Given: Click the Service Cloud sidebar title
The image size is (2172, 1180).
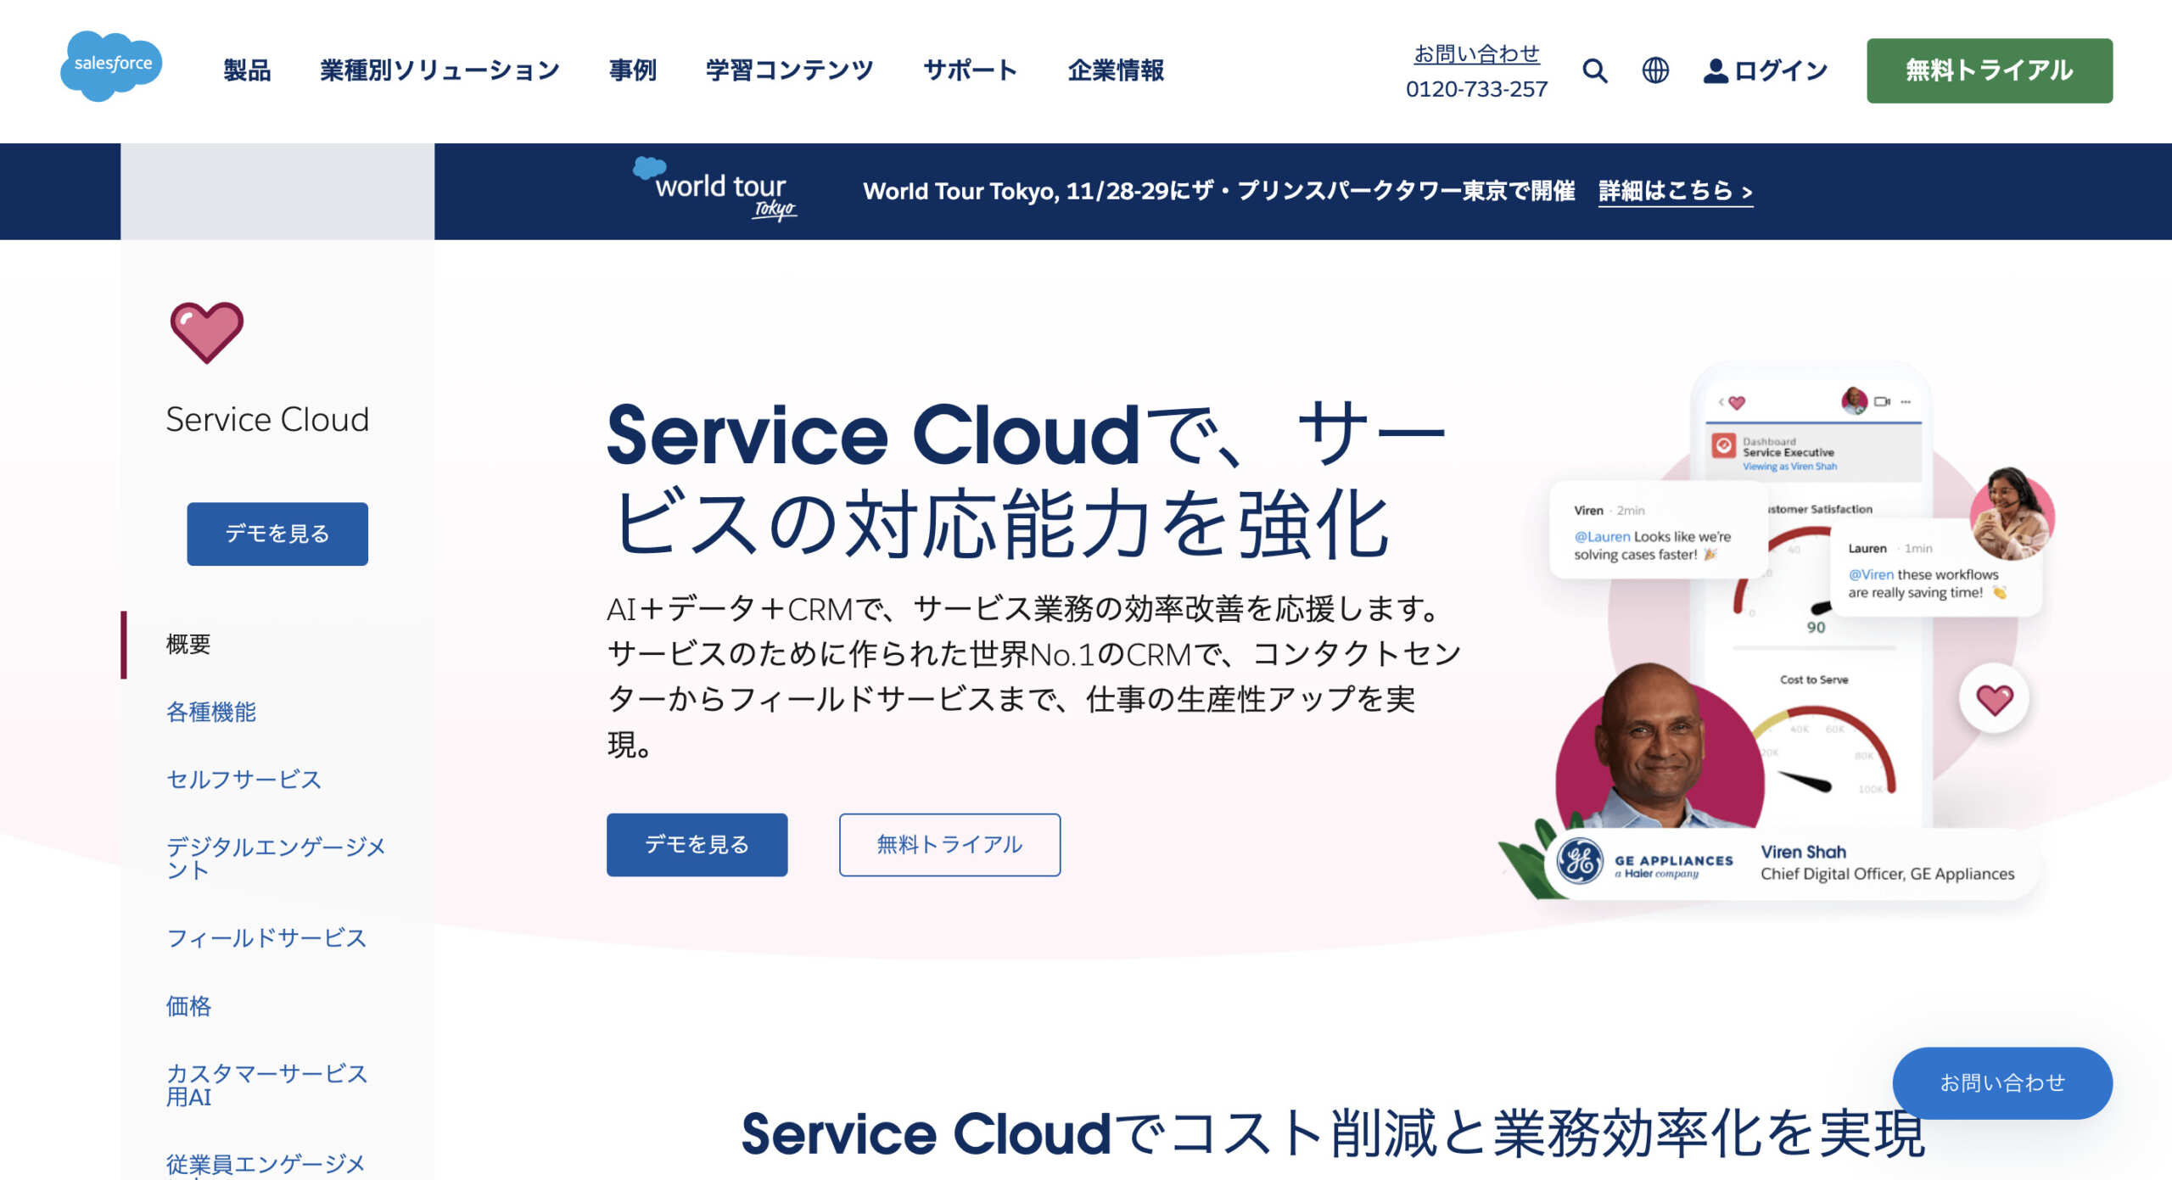Looking at the screenshot, I should [267, 419].
